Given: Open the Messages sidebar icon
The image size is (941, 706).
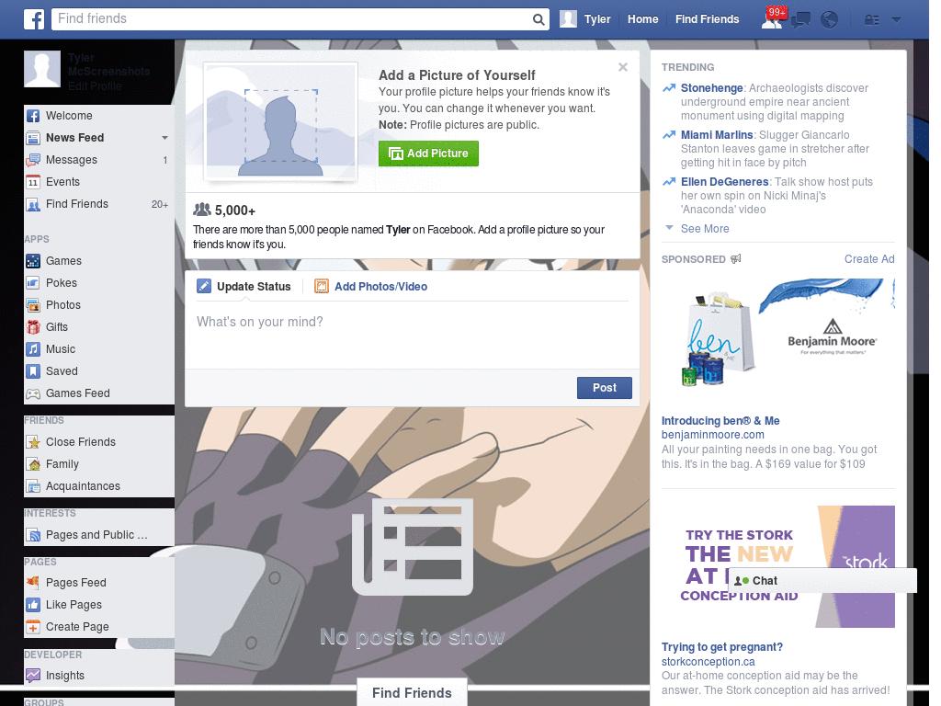Looking at the screenshot, I should [33, 160].
